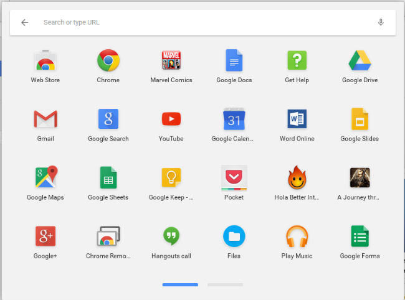Open the Pocket app
This screenshot has width=405, height=300.
coord(234,177)
